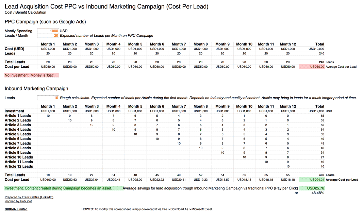
Task: Select the inbound Total Leads Month 3 value 27
Action: pos(92,175)
